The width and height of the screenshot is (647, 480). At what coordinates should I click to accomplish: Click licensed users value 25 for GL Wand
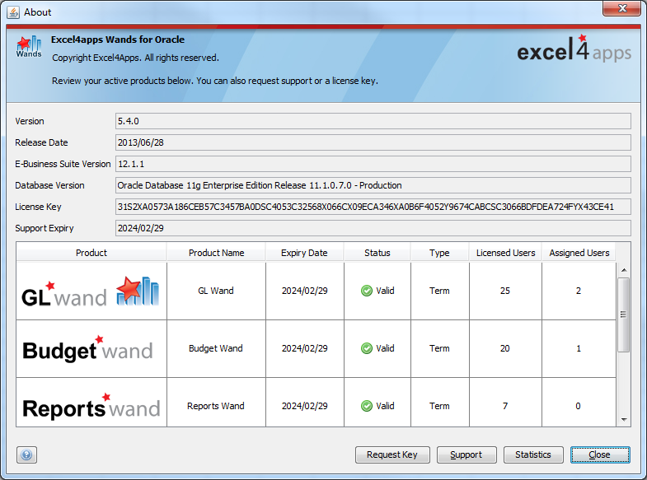tap(505, 291)
